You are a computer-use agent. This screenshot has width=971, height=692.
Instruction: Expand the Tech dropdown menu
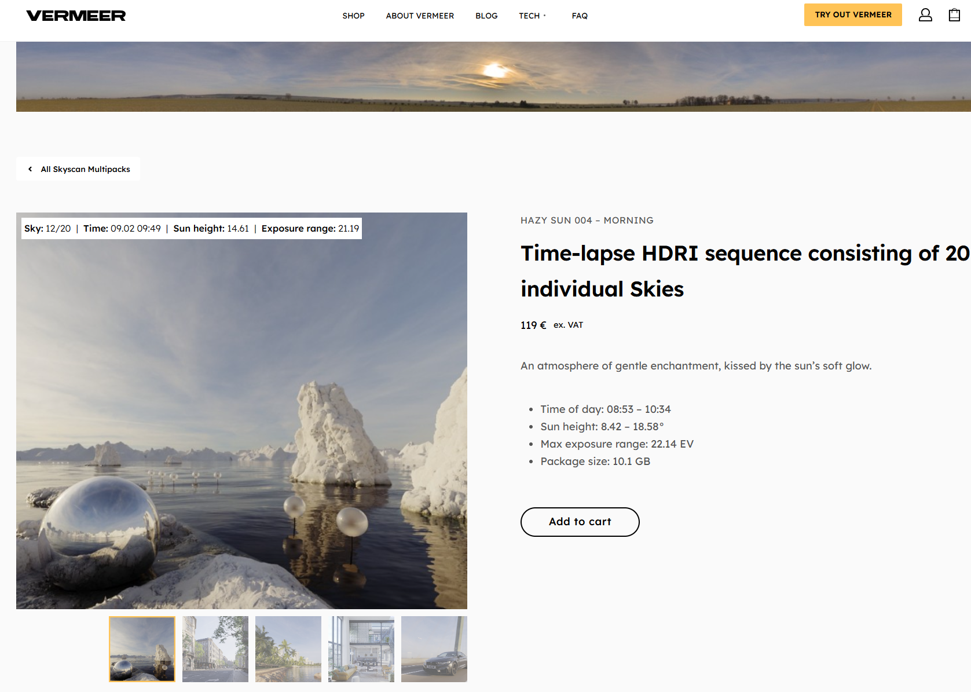[532, 16]
